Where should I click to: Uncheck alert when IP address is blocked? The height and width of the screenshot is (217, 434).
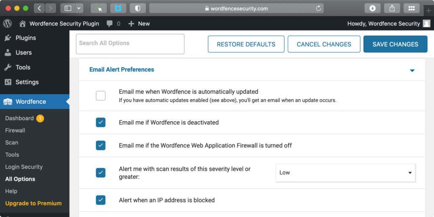(101, 200)
